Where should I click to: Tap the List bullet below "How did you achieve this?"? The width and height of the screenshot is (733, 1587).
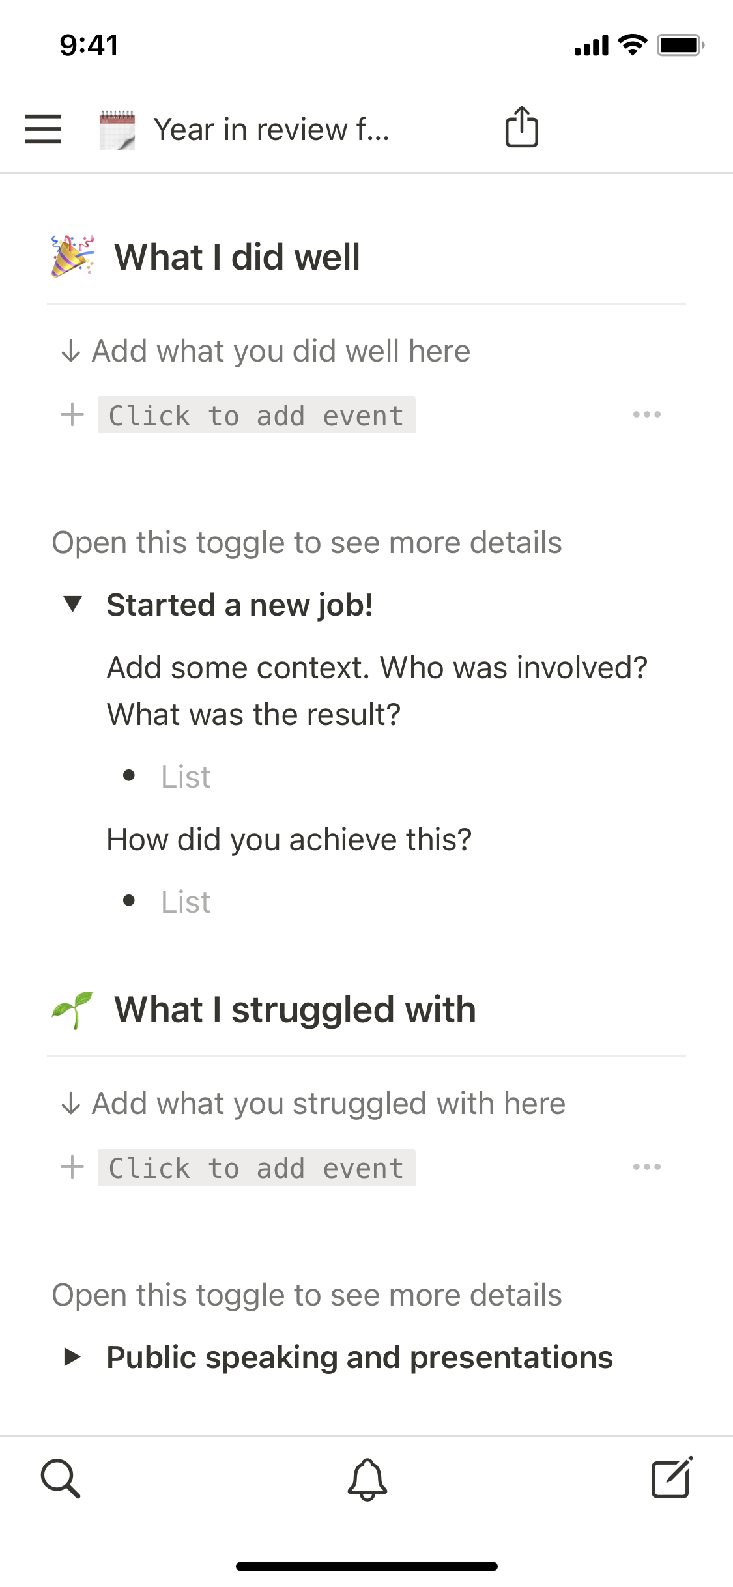coord(186,902)
